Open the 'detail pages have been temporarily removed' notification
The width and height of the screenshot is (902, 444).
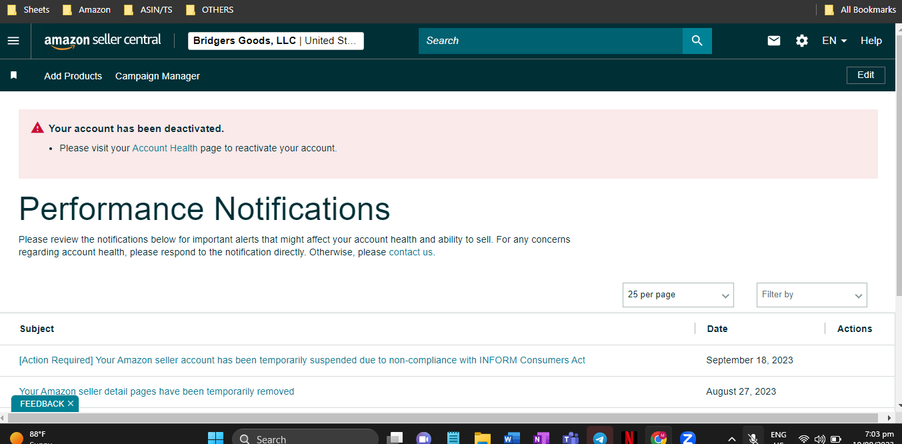pyautogui.click(x=157, y=391)
